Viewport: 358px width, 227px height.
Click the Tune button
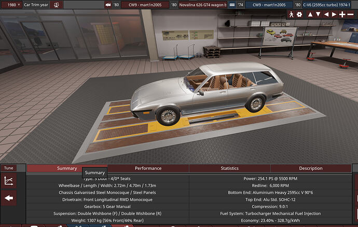pyautogui.click(x=9, y=168)
